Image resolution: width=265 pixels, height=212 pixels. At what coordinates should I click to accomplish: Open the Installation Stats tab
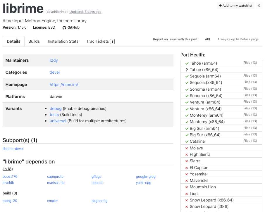point(63,41)
